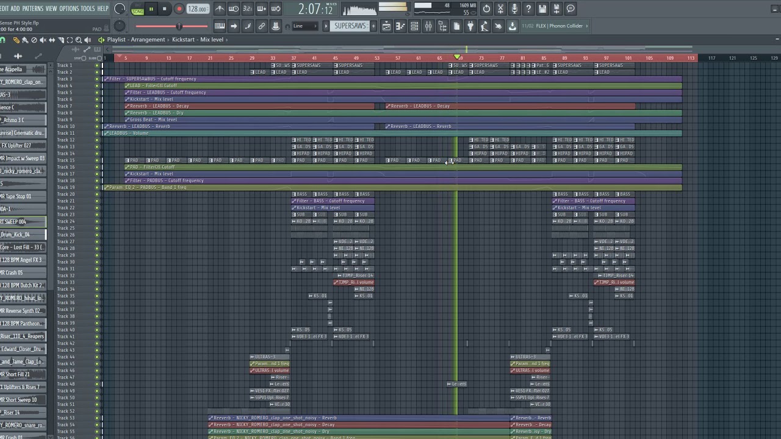Toggle the auto scrolling arrow icon
This screenshot has width=781, height=439.
click(234, 26)
